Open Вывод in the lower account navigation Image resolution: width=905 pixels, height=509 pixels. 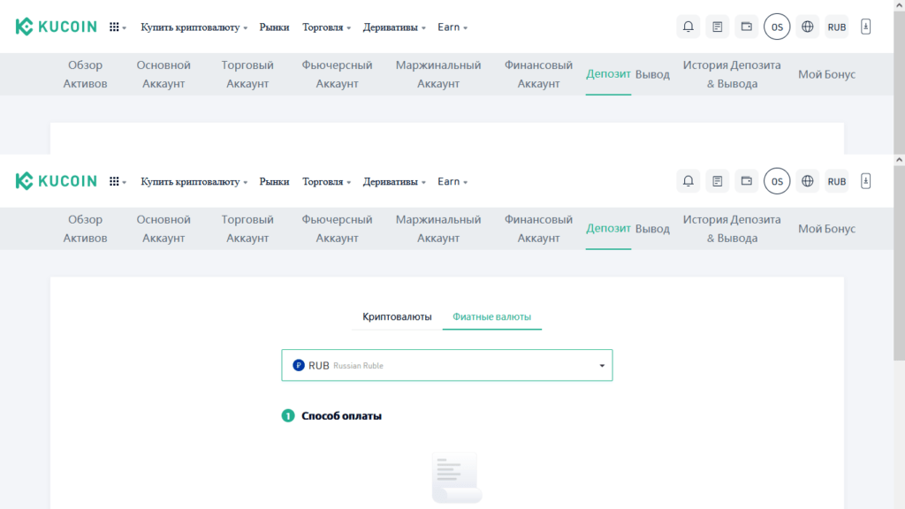(x=652, y=229)
